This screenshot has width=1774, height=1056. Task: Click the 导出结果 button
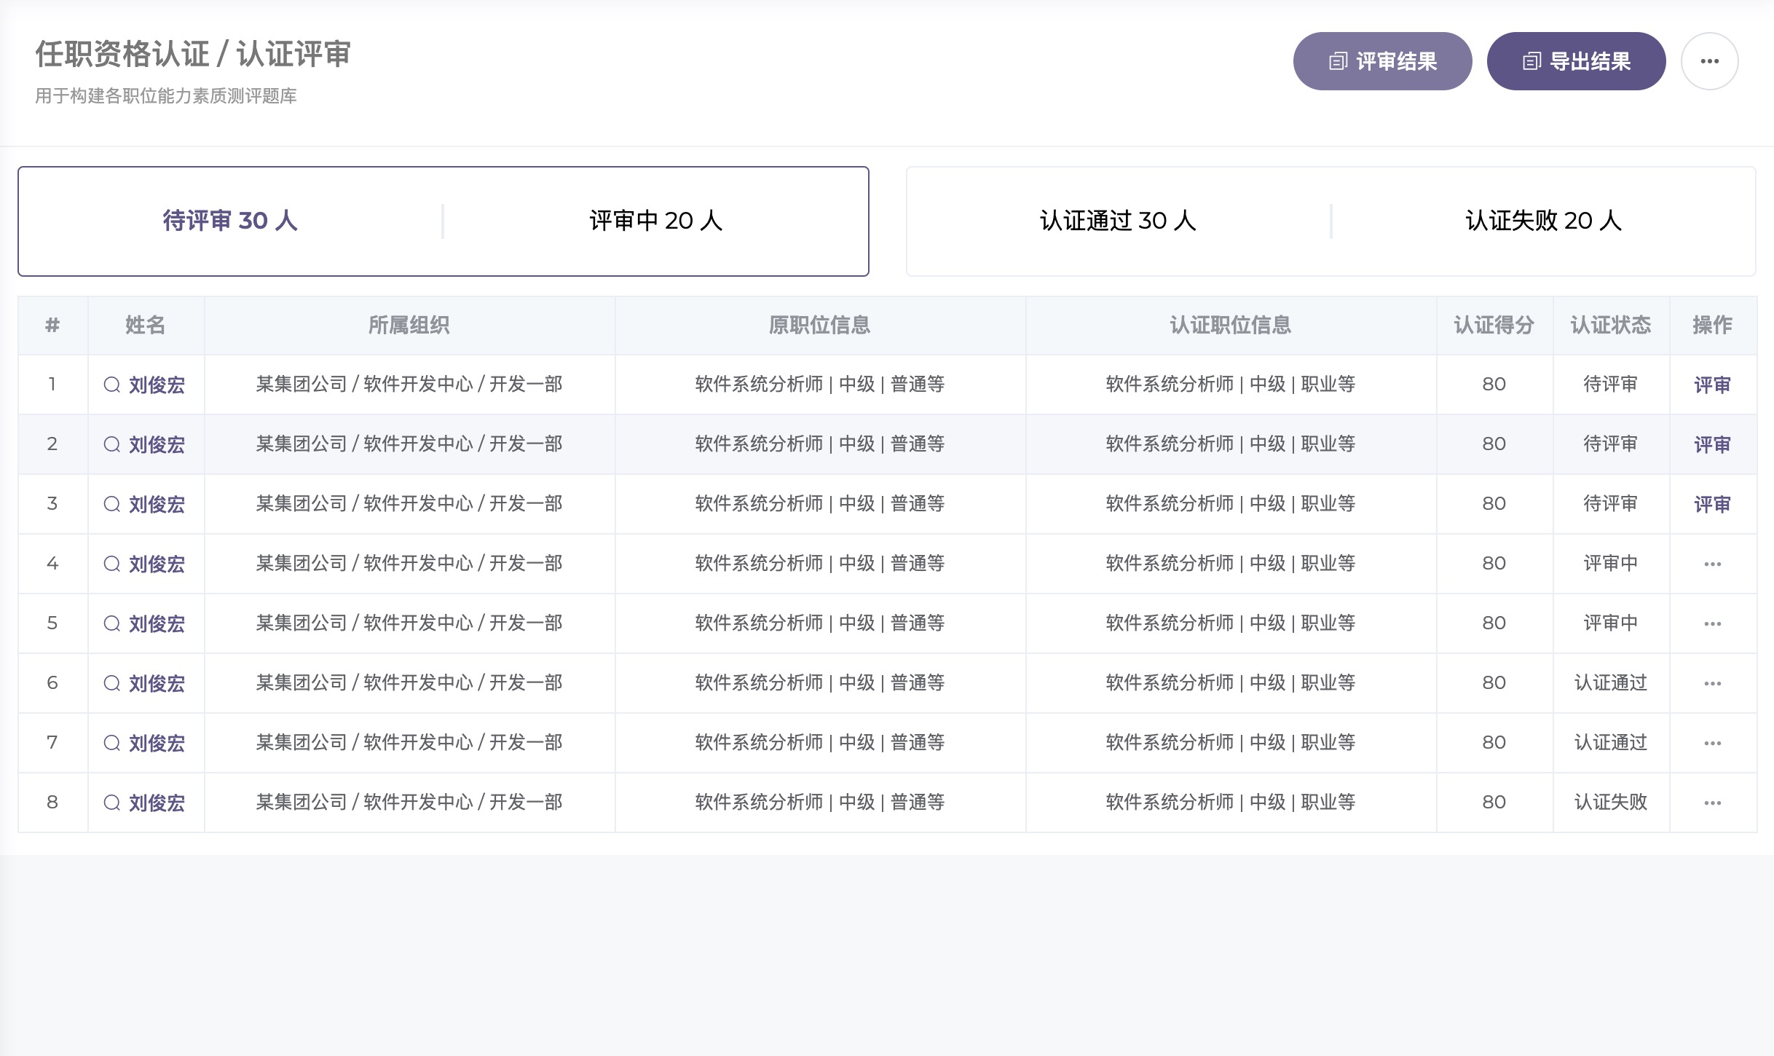[1576, 61]
